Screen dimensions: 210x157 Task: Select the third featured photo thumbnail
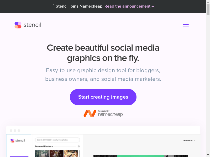click(71, 153)
